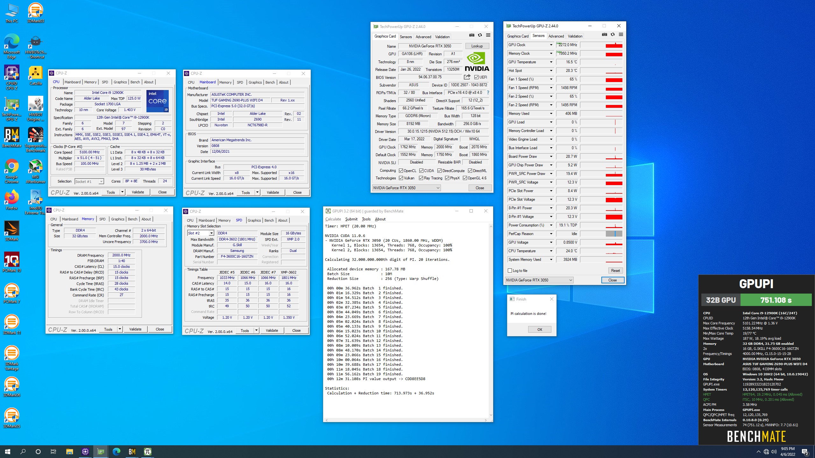Click camera icon in GPU-Z Sensors window

[605, 35]
